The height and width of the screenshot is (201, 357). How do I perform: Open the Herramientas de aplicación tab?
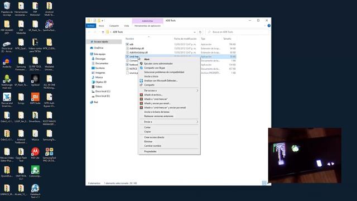[147, 26]
